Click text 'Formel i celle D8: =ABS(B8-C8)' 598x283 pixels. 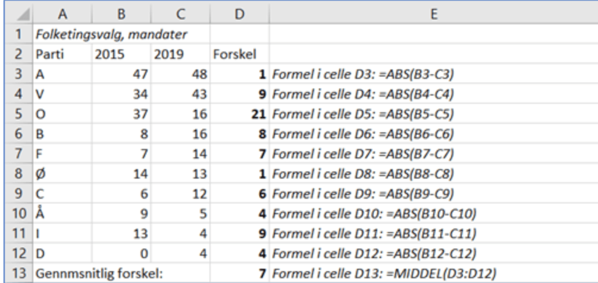pyautogui.click(x=363, y=174)
